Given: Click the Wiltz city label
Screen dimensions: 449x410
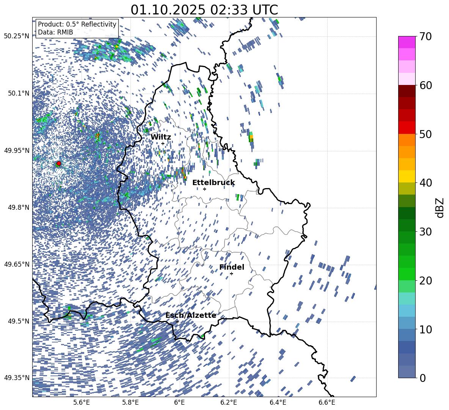Looking at the screenshot, I should tap(161, 137).
